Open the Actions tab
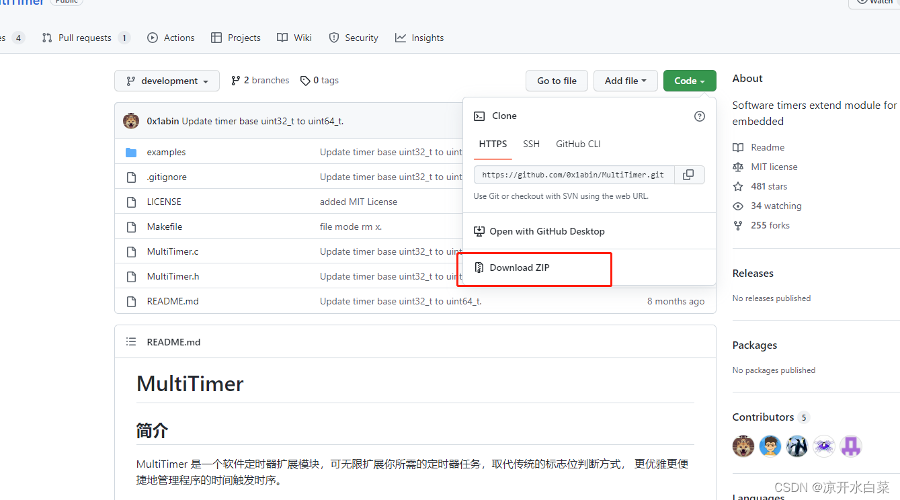This screenshot has width=900, height=500. pos(171,38)
